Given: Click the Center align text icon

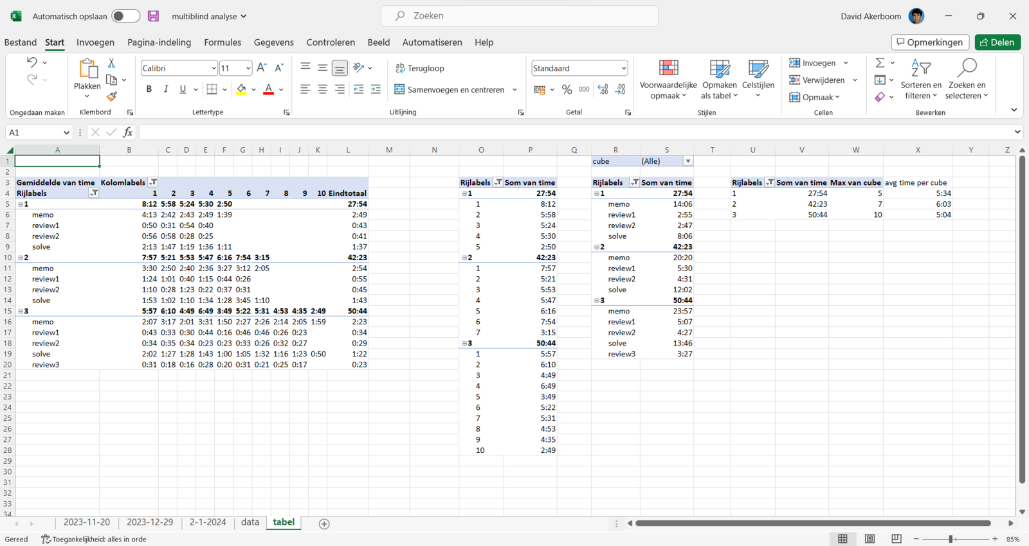Looking at the screenshot, I should coord(323,89).
